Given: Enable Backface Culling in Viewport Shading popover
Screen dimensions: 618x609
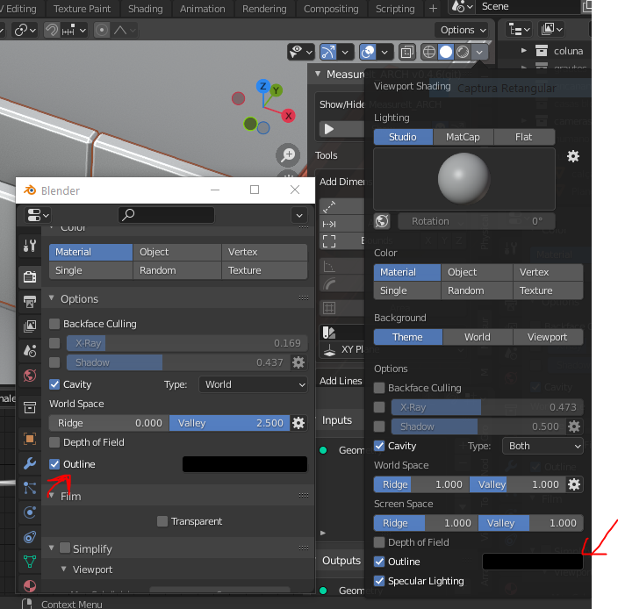Looking at the screenshot, I should tap(379, 388).
